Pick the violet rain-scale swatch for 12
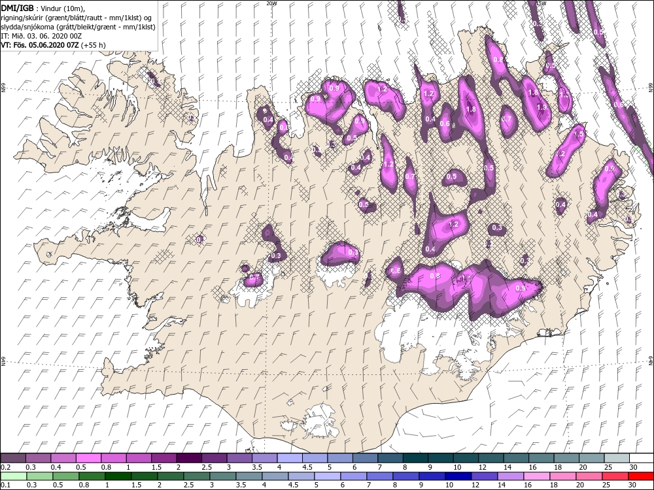This screenshot has width=654, height=490. point(484,476)
